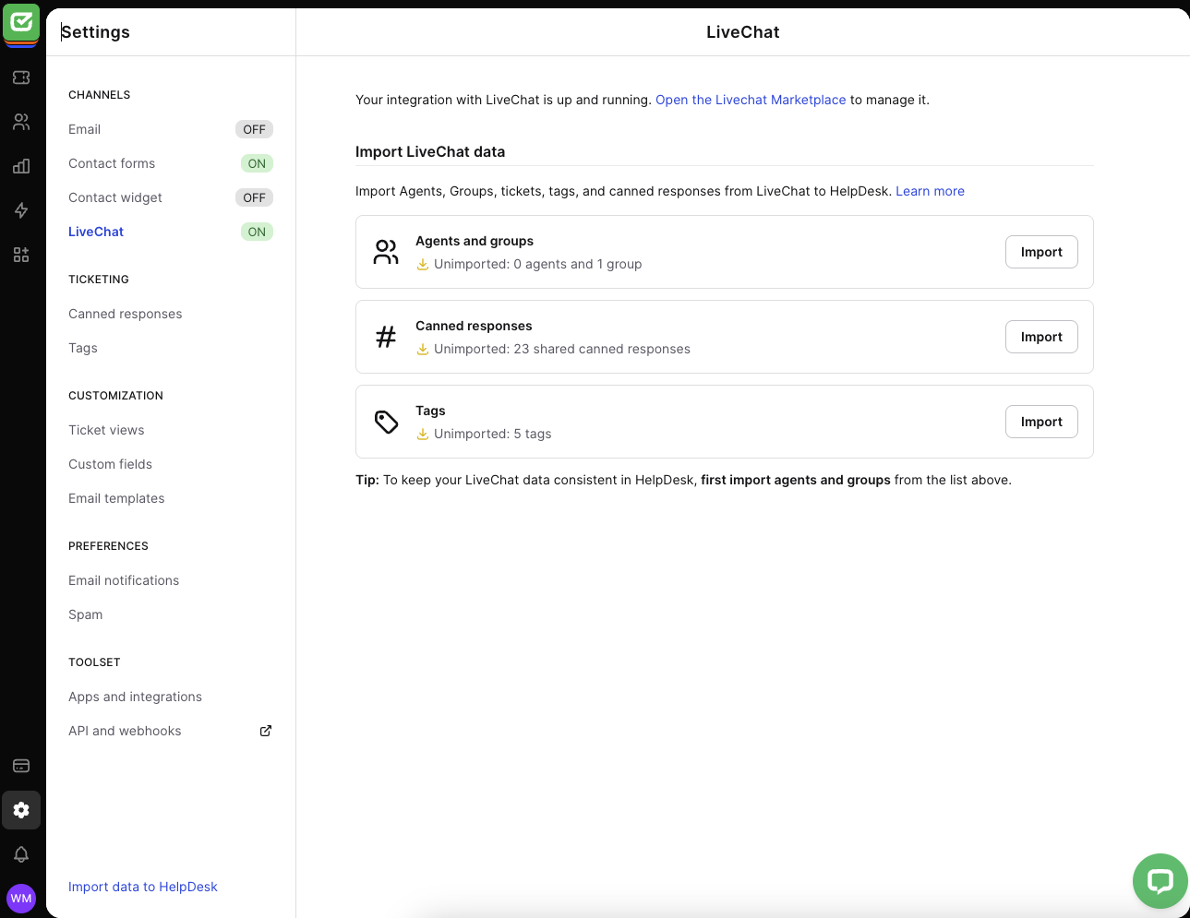Open the Subscription card icon

coord(21,766)
